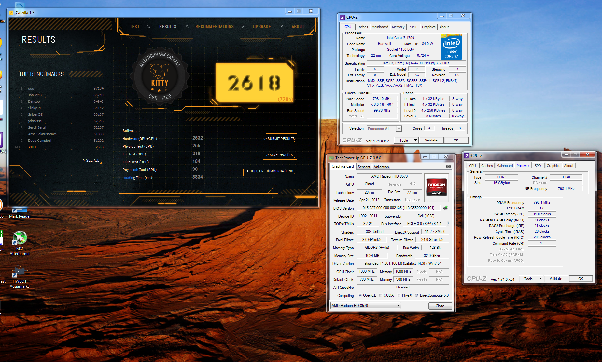
Task: Click the GPU-Z title bar icon
Action: 331,158
